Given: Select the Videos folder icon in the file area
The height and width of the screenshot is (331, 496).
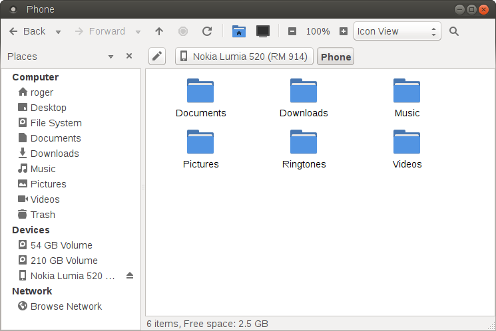Looking at the screenshot, I should (x=407, y=142).
